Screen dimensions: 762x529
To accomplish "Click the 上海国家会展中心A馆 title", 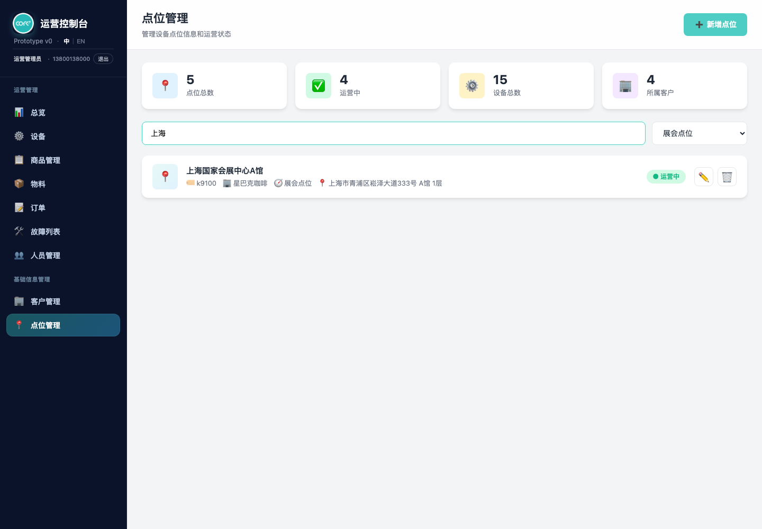I will [224, 171].
